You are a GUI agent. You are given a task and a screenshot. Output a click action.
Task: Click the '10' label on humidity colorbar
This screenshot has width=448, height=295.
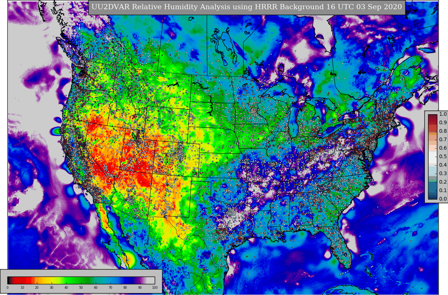point(22,287)
